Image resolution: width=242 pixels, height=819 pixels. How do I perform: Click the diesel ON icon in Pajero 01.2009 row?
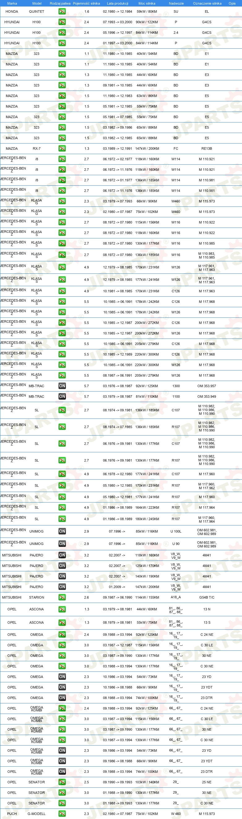point(62,587)
